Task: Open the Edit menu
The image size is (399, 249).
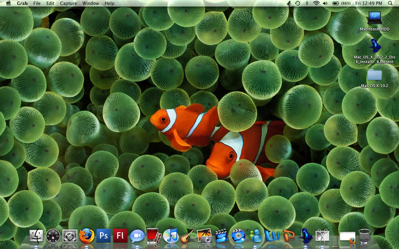Action: (x=50, y=3)
